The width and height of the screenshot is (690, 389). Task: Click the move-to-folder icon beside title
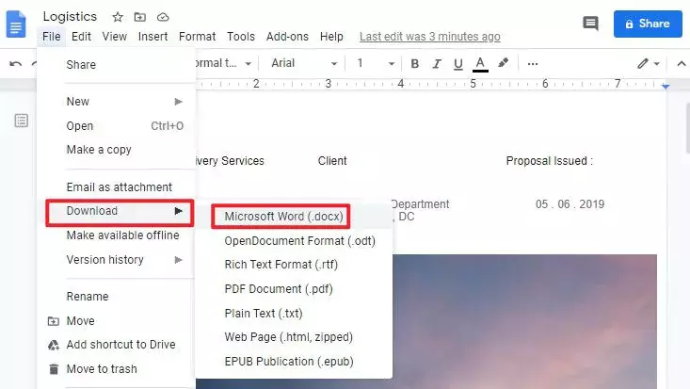pyautogui.click(x=140, y=17)
